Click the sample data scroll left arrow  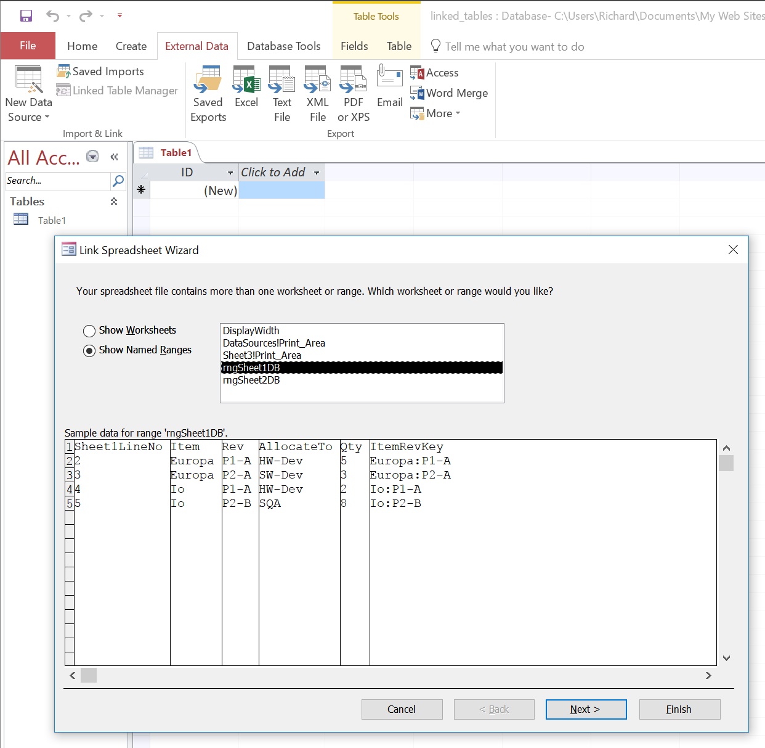click(73, 676)
